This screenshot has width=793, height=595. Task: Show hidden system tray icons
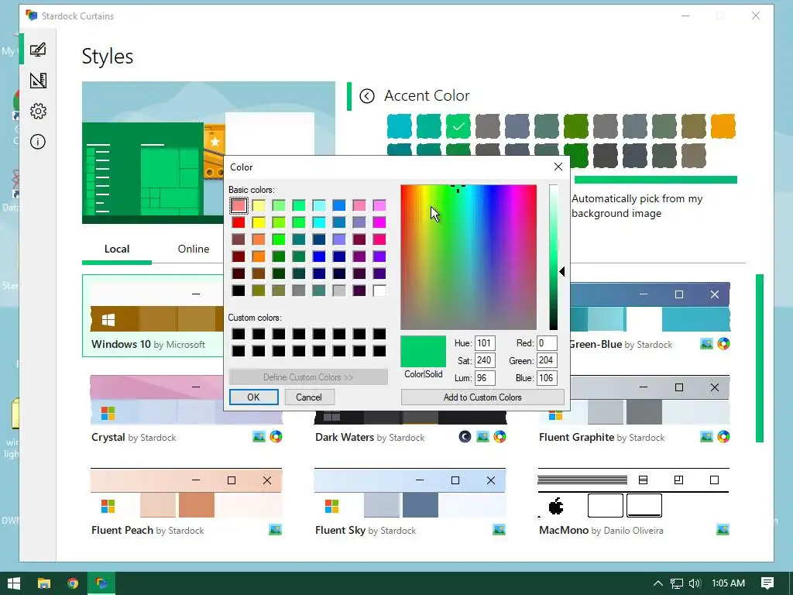coord(658,583)
